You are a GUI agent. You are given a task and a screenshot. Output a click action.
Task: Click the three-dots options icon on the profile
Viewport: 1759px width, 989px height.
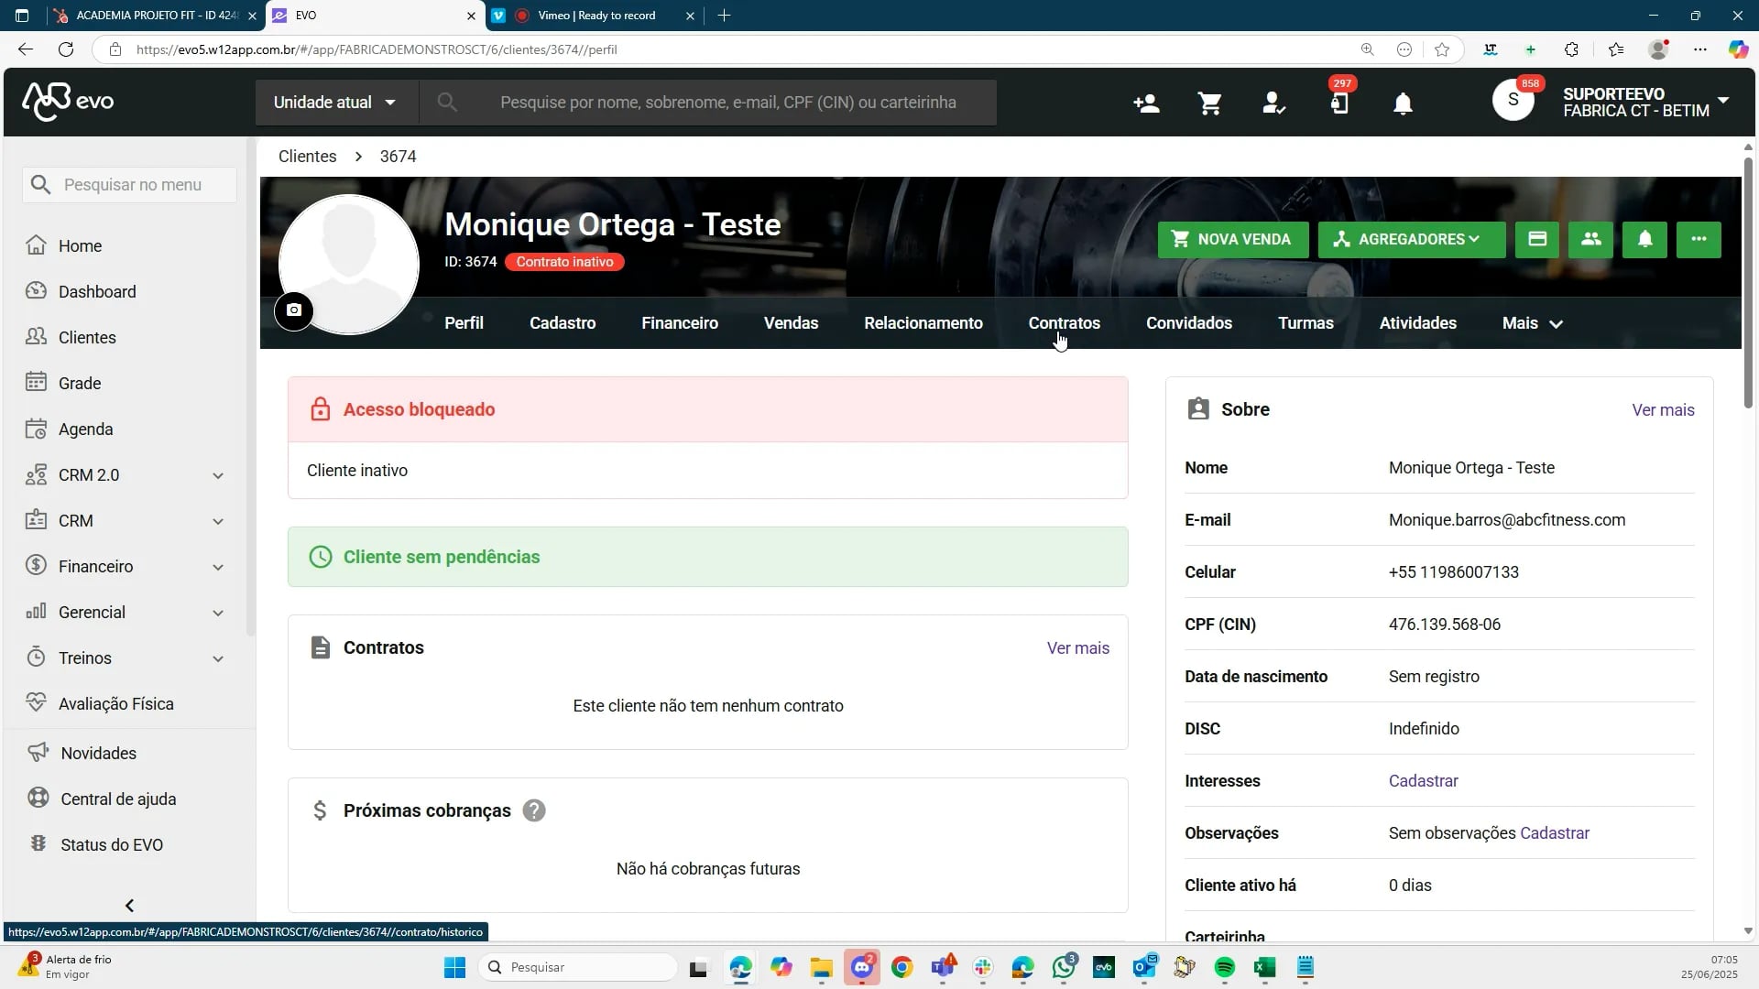1699,239
